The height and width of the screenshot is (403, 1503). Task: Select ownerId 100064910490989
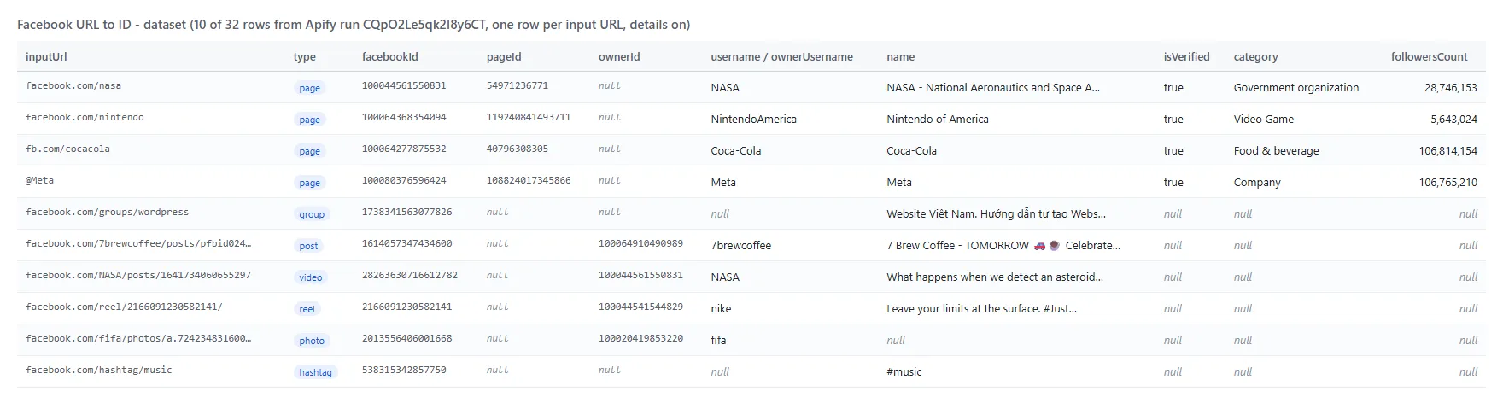640,244
